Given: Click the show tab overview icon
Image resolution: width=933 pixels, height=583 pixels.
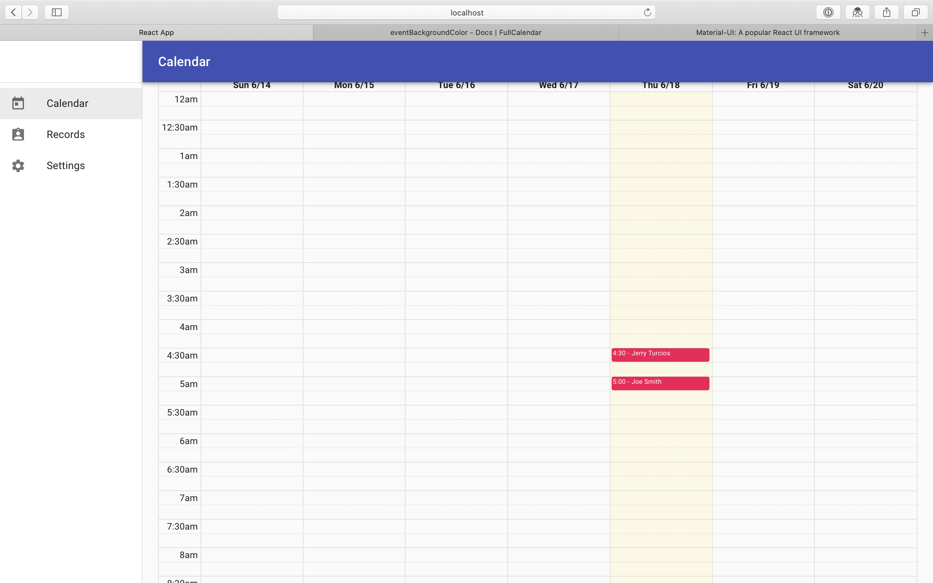Looking at the screenshot, I should click(x=915, y=12).
